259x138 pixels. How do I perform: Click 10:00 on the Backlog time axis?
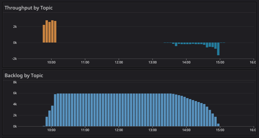click(51, 130)
